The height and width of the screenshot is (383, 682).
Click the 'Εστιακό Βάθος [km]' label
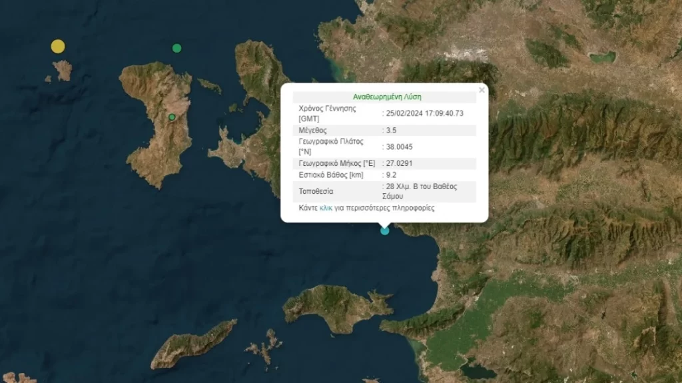tap(330, 175)
